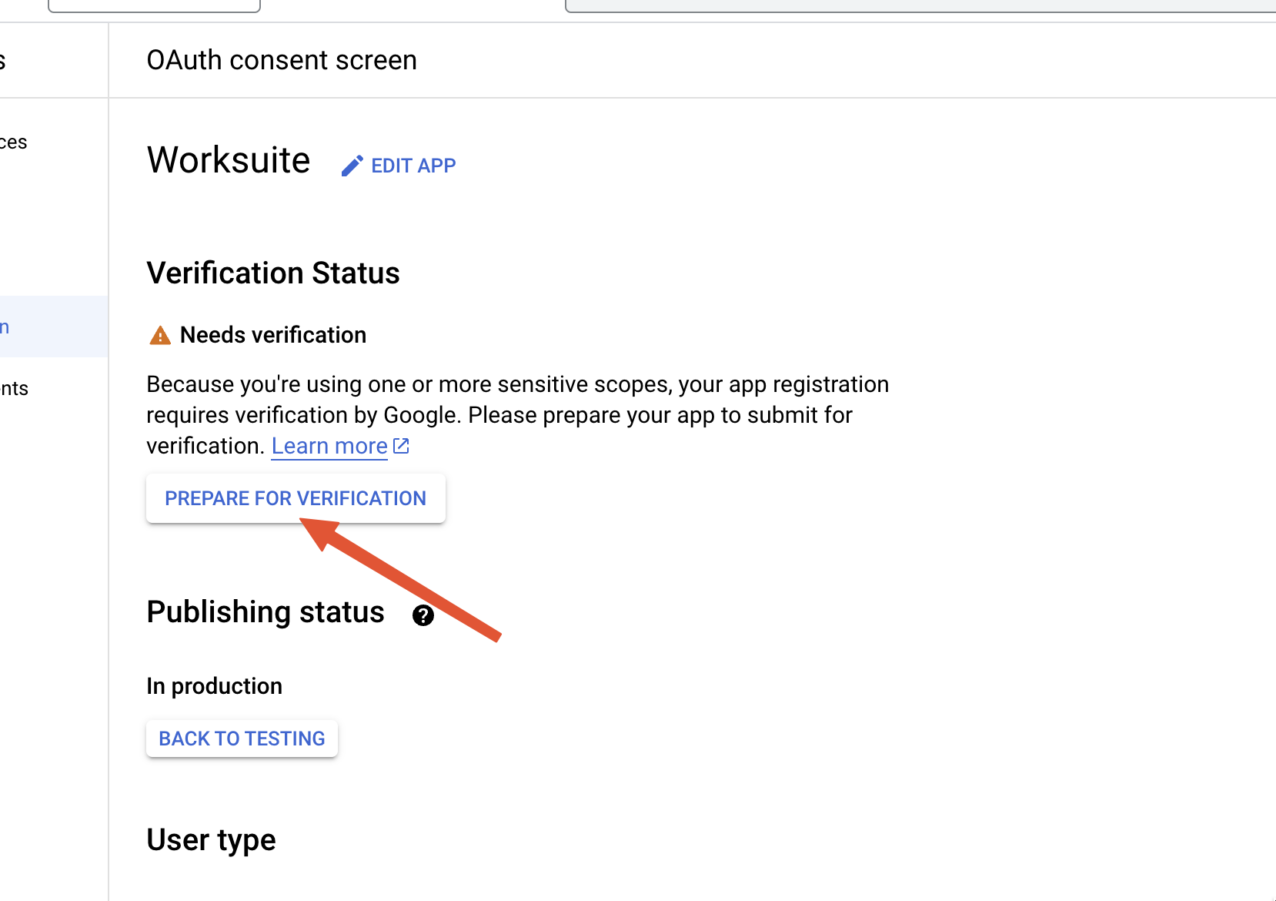The height and width of the screenshot is (901, 1276).
Task: Open the Learn more link
Action: 329,446
